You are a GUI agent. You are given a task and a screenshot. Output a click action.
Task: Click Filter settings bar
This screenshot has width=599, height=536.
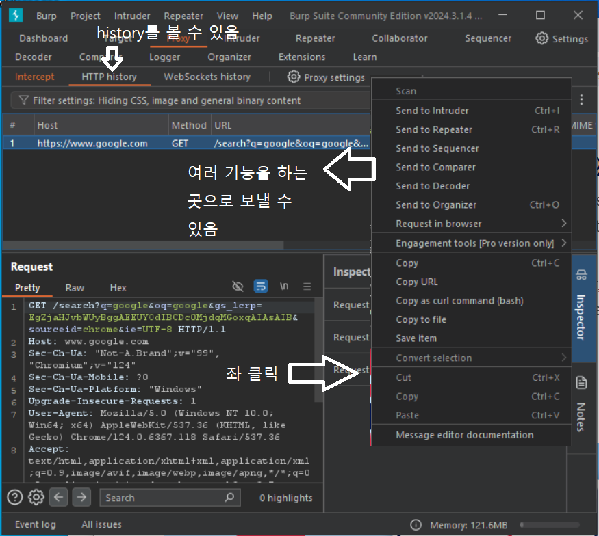click(x=191, y=100)
